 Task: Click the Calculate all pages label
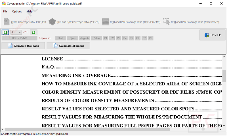[x=72, y=46]
